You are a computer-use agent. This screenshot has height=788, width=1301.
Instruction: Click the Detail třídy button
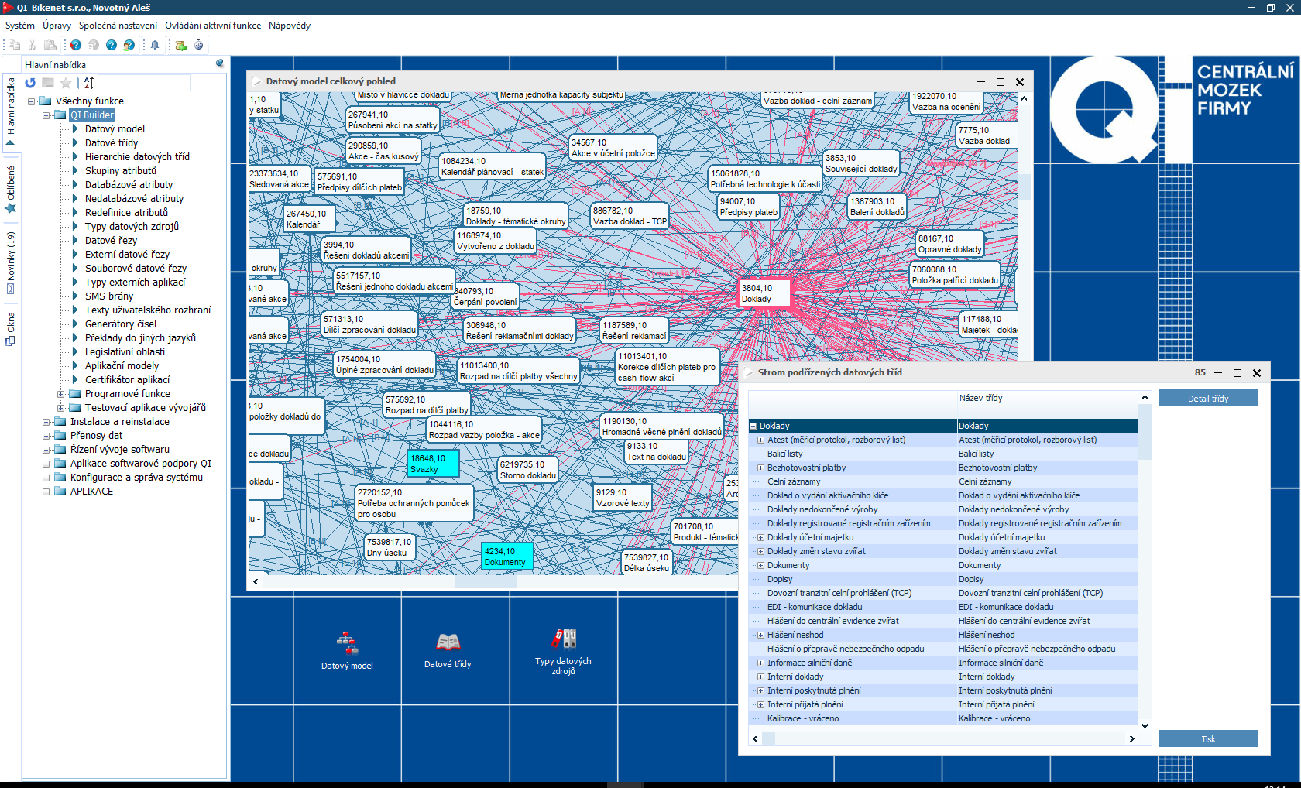pyautogui.click(x=1208, y=399)
